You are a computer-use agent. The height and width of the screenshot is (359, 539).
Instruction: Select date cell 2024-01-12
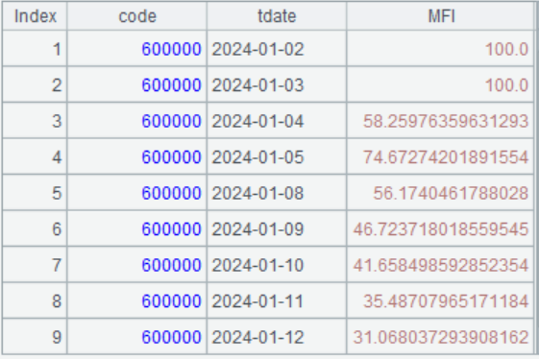[x=277, y=337]
